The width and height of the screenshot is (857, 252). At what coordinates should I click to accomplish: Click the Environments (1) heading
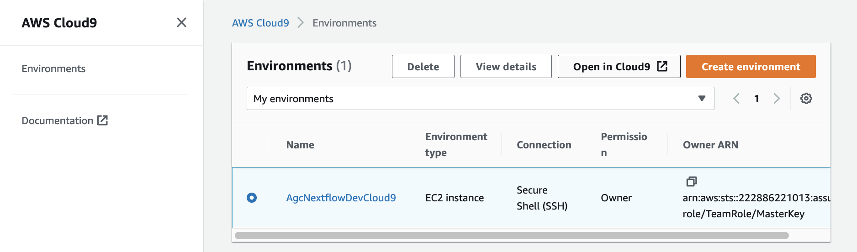[299, 66]
